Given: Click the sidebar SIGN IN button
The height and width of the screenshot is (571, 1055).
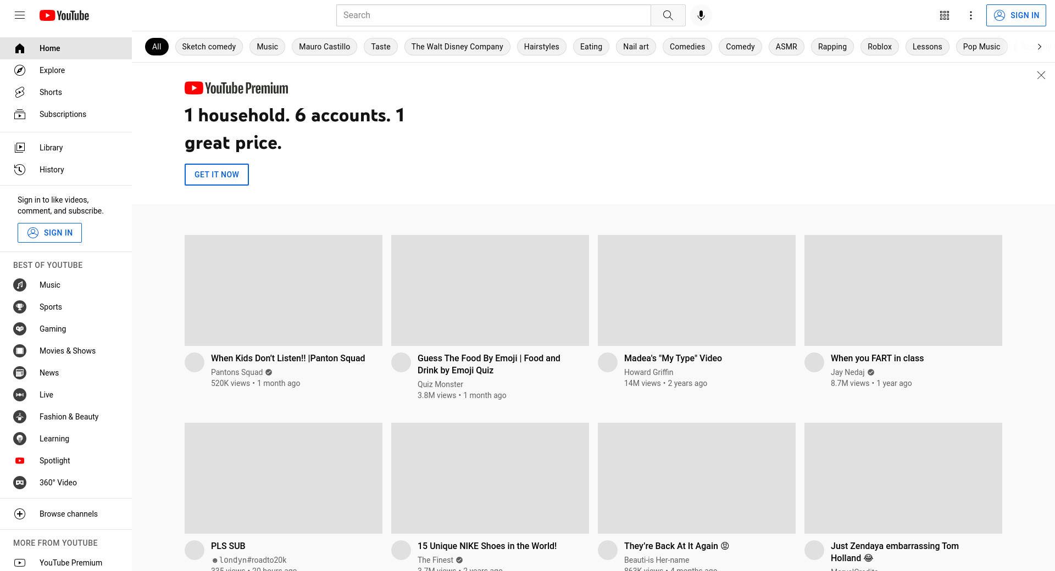Looking at the screenshot, I should point(49,233).
